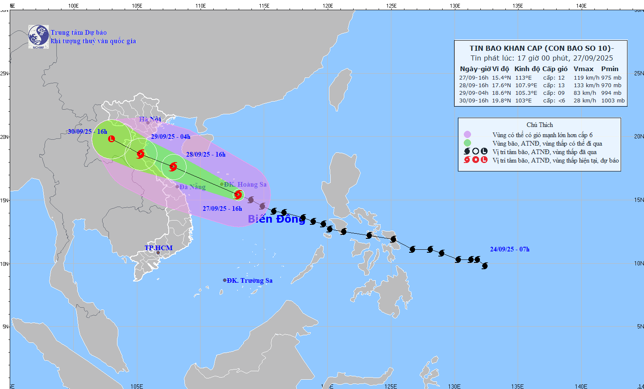This screenshot has width=644, height=389.
Task: Click the Biển Đông sea label
Action: (276, 219)
